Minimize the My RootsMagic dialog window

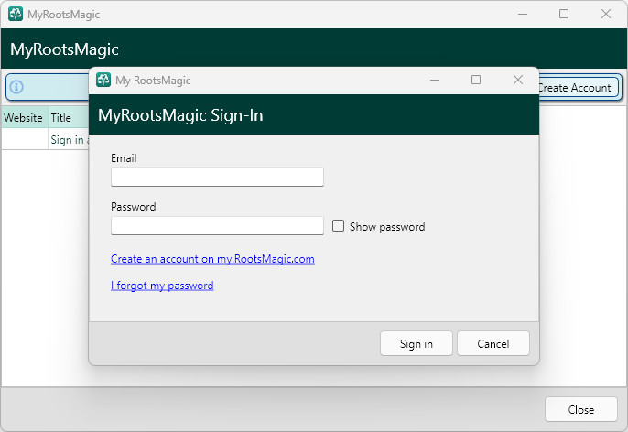click(435, 80)
